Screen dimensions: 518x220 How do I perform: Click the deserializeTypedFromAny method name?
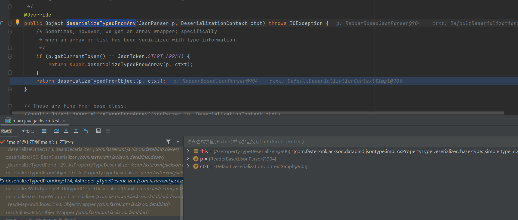point(101,23)
